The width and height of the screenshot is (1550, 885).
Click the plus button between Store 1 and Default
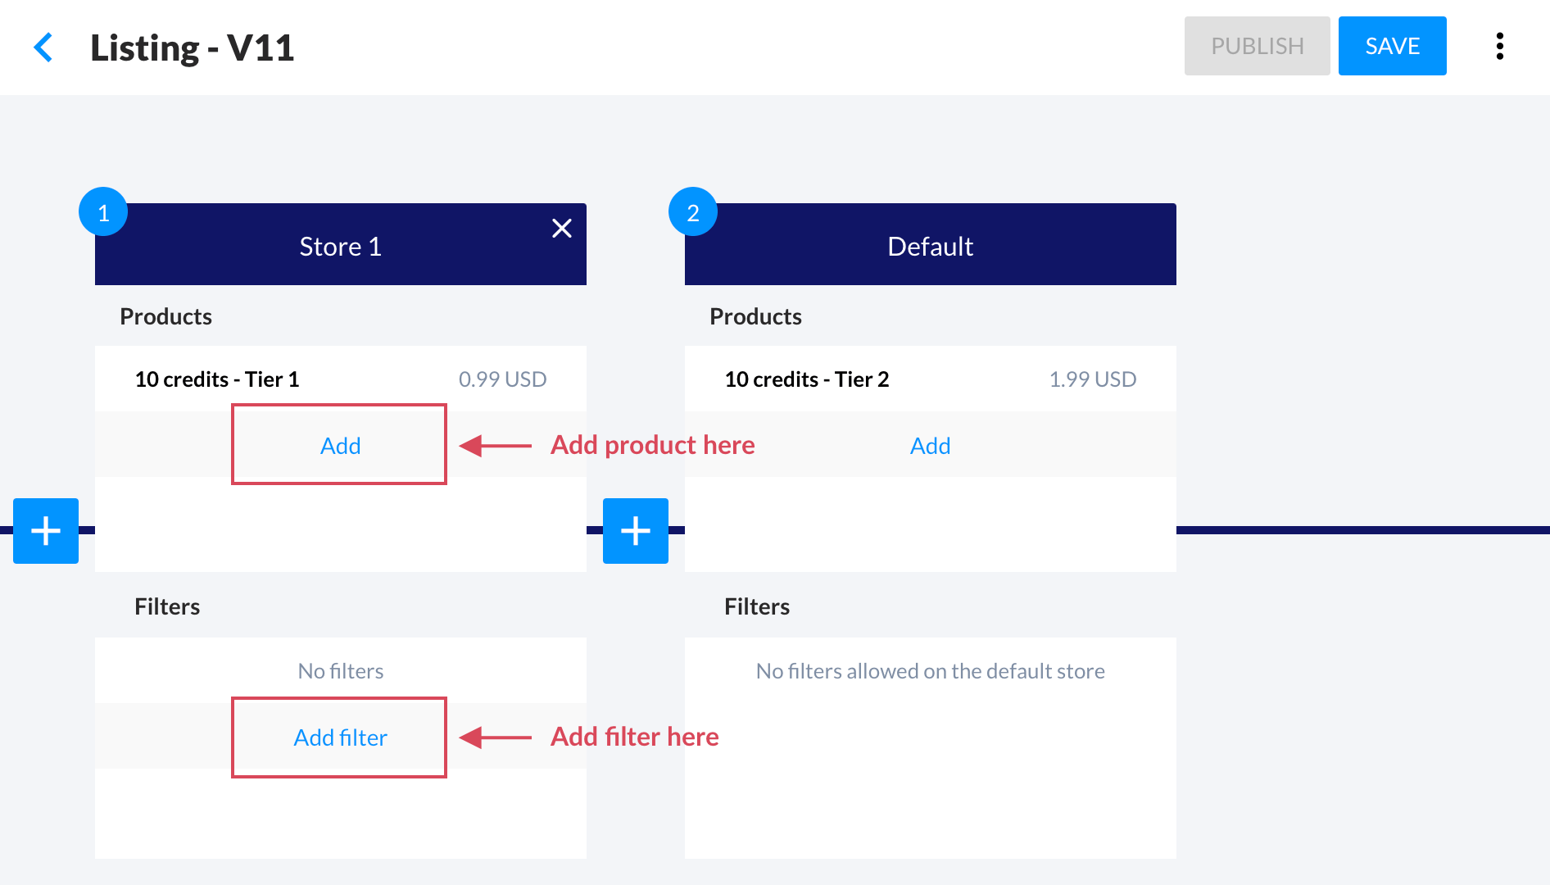(635, 531)
